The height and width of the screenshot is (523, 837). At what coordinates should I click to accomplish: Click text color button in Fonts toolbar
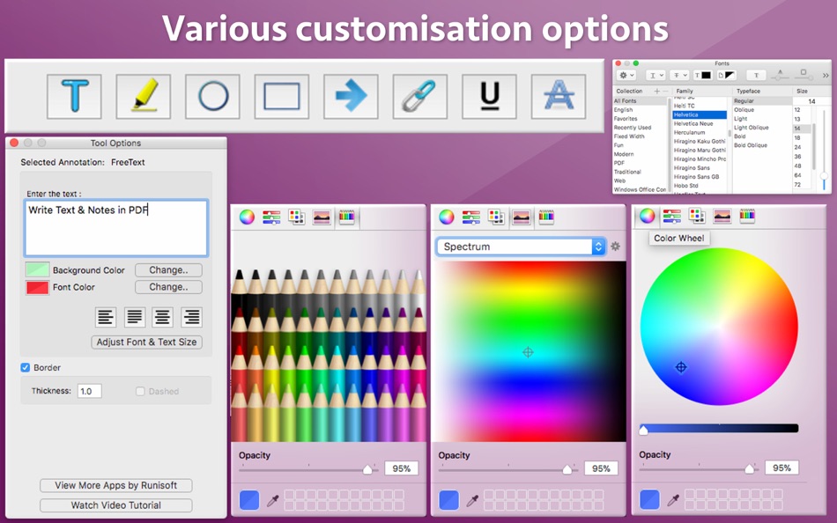click(702, 75)
